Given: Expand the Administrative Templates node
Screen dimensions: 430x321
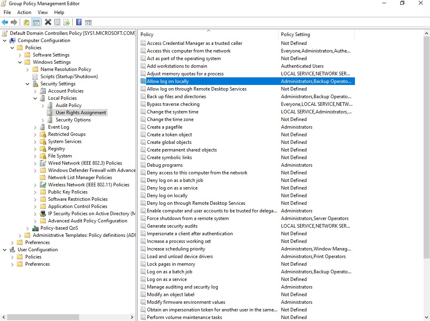Looking at the screenshot, I should pyautogui.click(x=20, y=235).
